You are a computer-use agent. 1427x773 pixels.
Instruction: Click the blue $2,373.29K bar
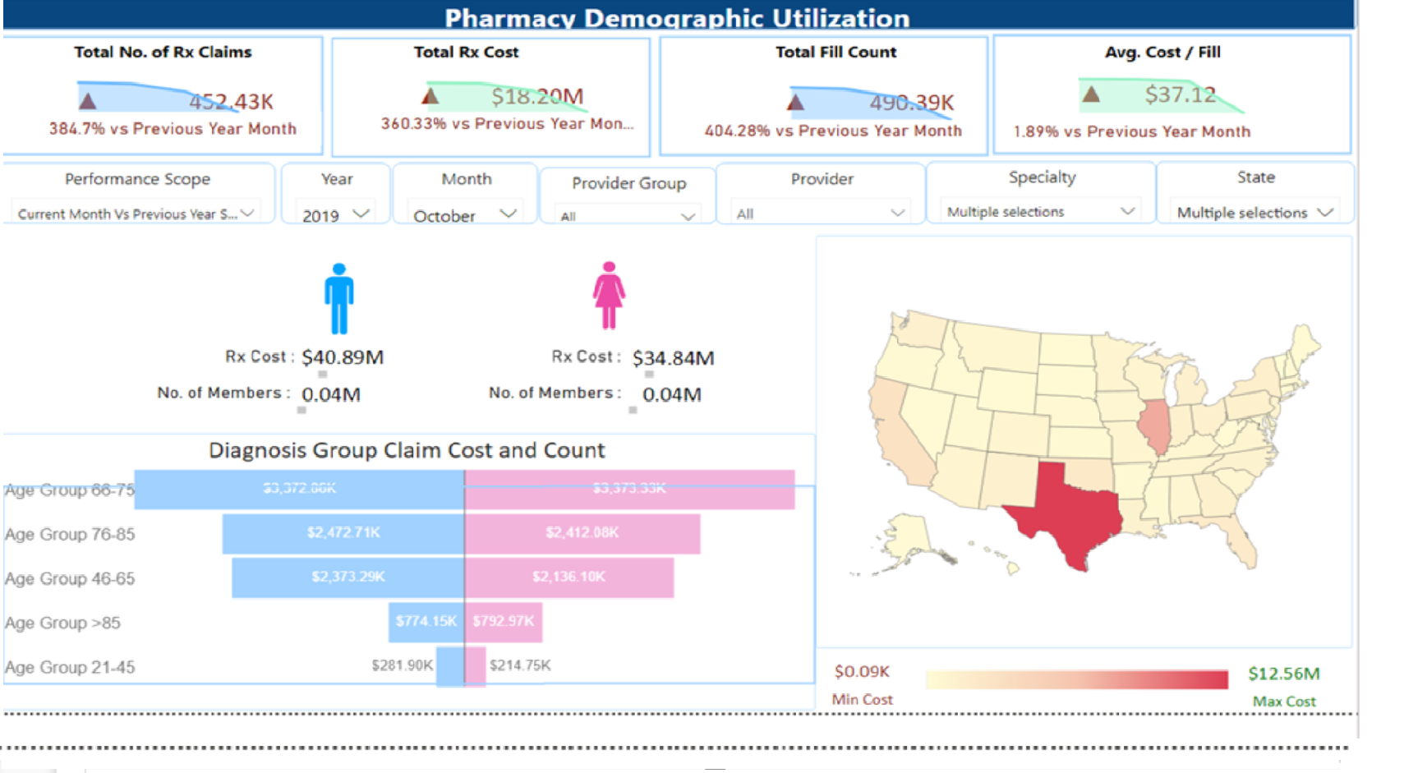pyautogui.click(x=348, y=577)
